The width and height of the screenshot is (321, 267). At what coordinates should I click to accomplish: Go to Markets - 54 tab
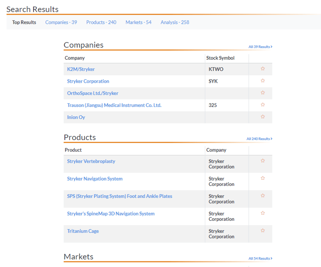[x=139, y=22]
